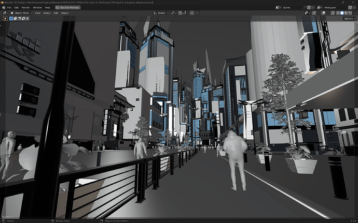Viewport: 358px width, 223px height.
Task: Choose the Invert selection mode icon
Action: coord(23,19)
